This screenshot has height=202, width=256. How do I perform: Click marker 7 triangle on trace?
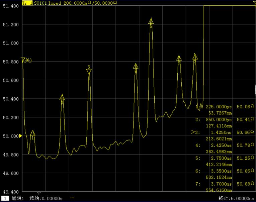[x=195, y=57]
